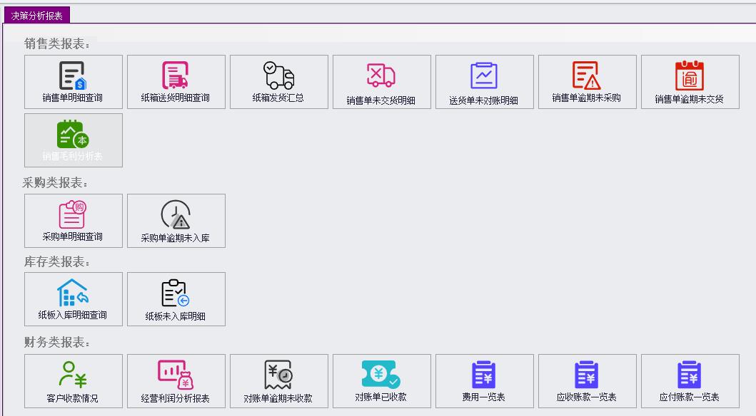Open 纸板入库明细查询 report
The width and height of the screenshot is (756, 416).
pyautogui.click(x=74, y=298)
